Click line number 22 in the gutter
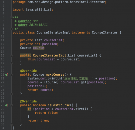The height and width of the screenshot is (130, 135). click(x=2, y=82)
